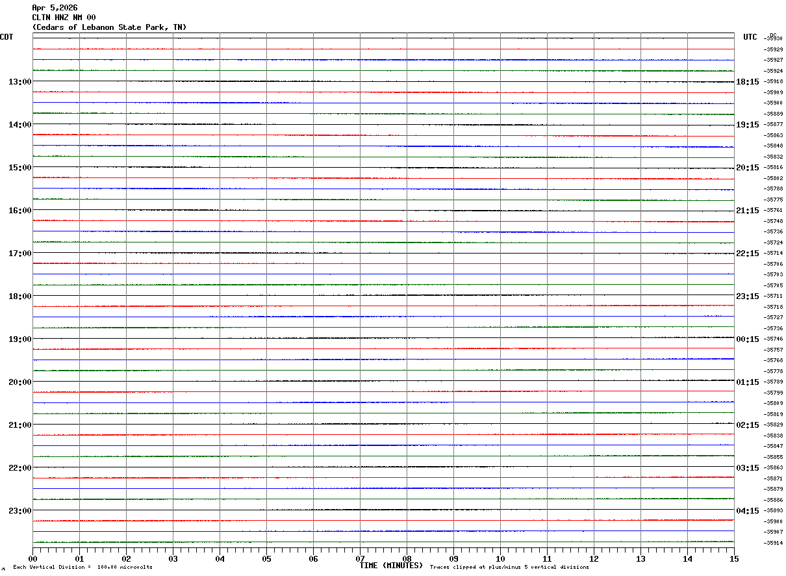786x576 pixels.
Task: Click the DC offset value -35927
Action: pos(773,60)
